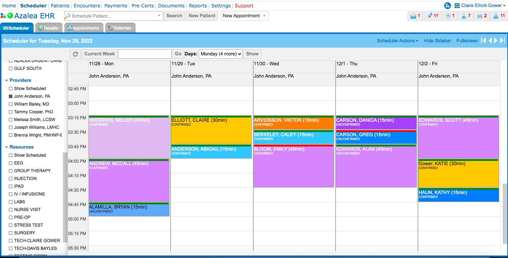Switch to the Recalls tab
The image size is (508, 258).
click(48, 28)
